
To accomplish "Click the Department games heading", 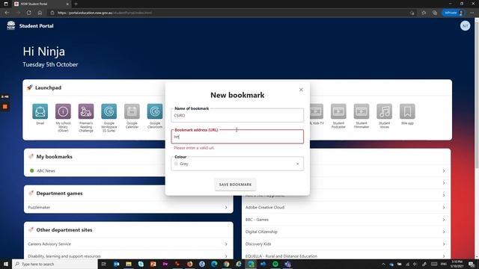I will (x=59, y=193).
